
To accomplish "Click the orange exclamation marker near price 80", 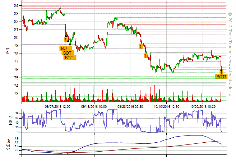I will (x=66, y=40).
